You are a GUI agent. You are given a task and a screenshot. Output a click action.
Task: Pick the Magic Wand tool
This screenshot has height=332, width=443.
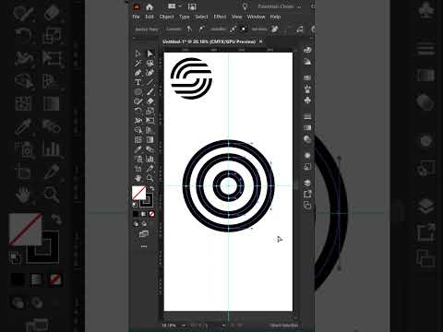click(x=138, y=63)
